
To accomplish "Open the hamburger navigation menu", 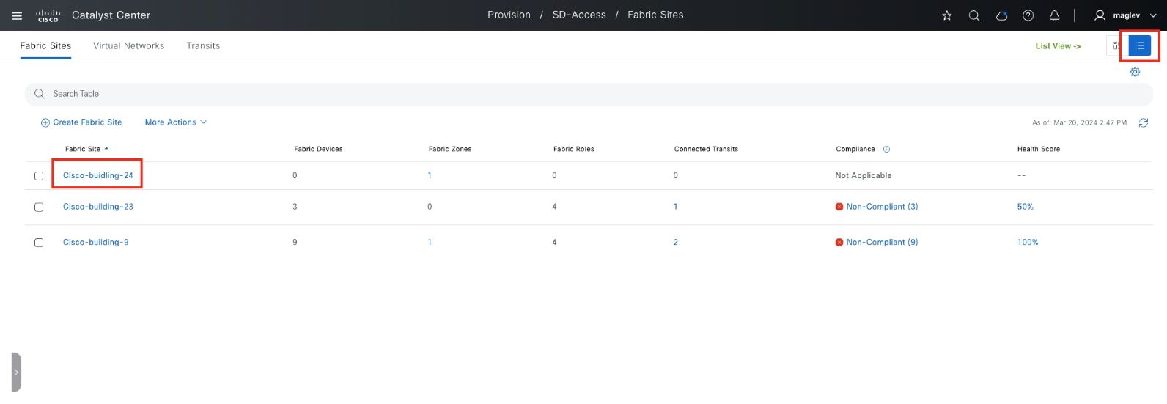I will click(x=17, y=15).
